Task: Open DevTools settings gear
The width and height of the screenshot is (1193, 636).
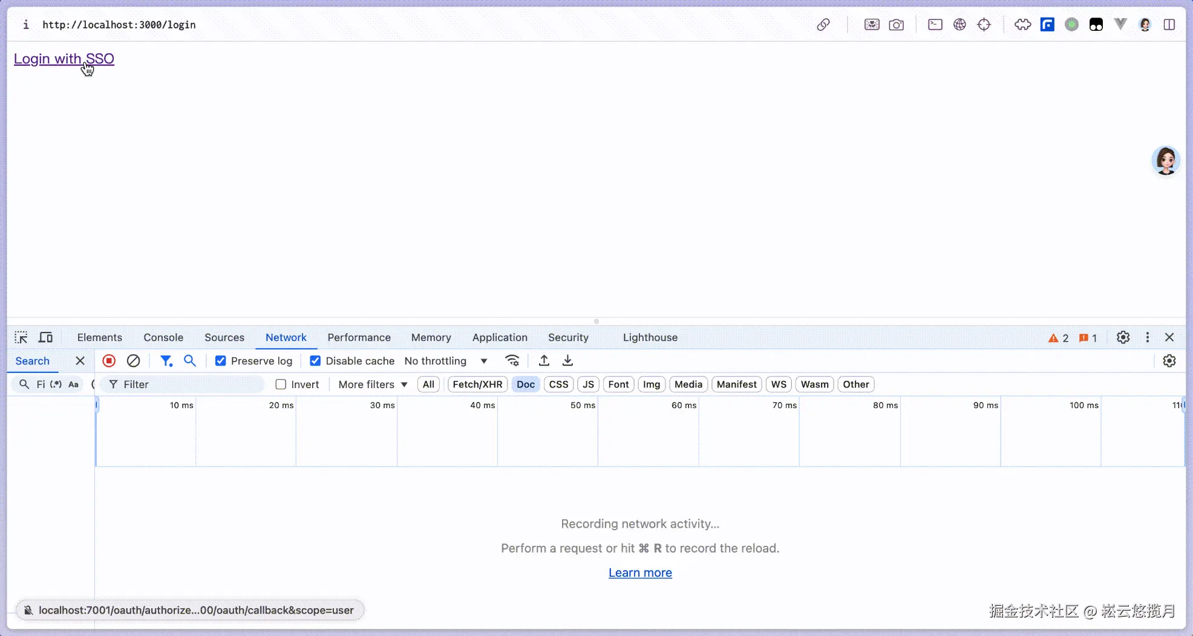Action: click(x=1123, y=337)
